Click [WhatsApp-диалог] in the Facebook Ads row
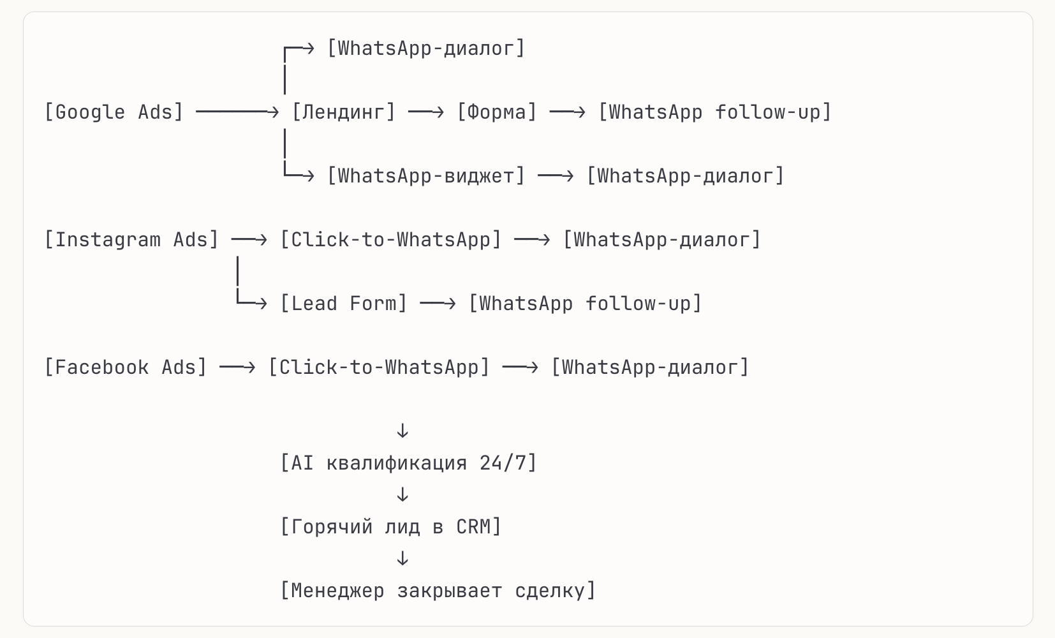Screen dimensions: 1055x638 pos(649,367)
